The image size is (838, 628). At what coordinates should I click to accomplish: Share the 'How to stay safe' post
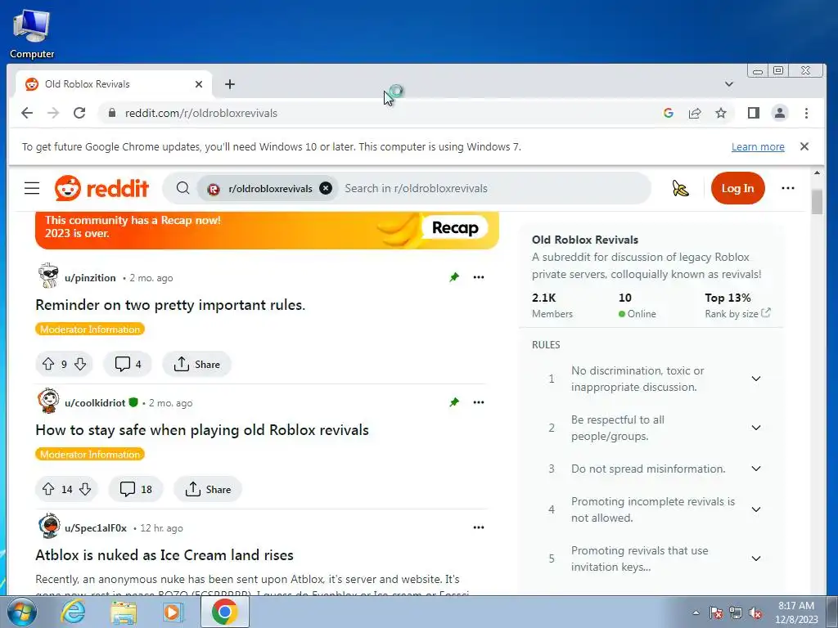click(x=207, y=489)
